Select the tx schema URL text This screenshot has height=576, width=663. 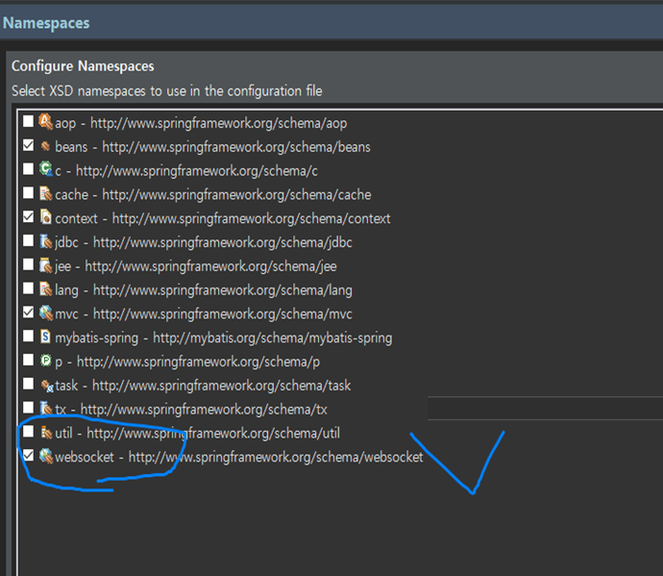[204, 410]
